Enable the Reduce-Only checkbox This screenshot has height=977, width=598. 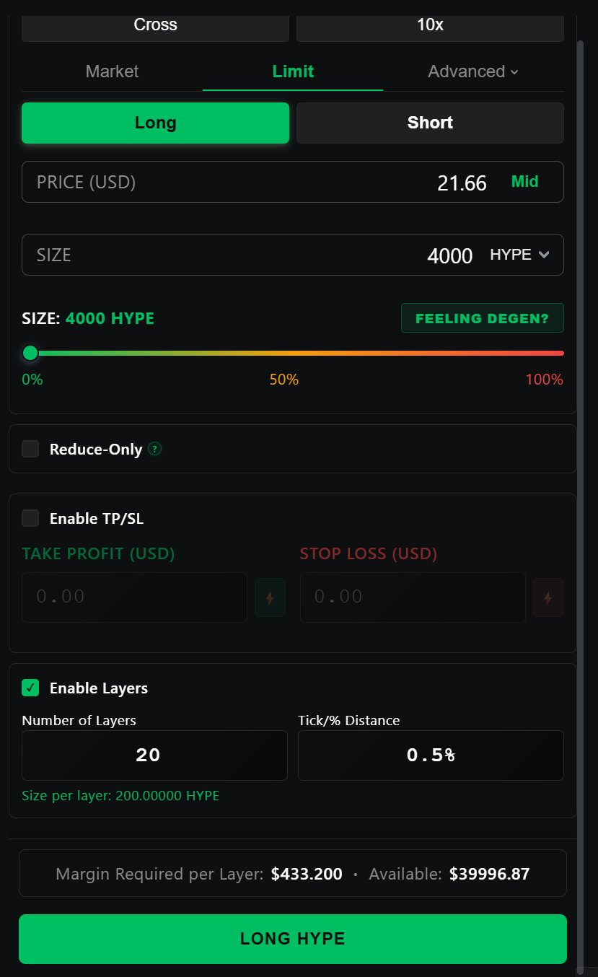click(30, 449)
